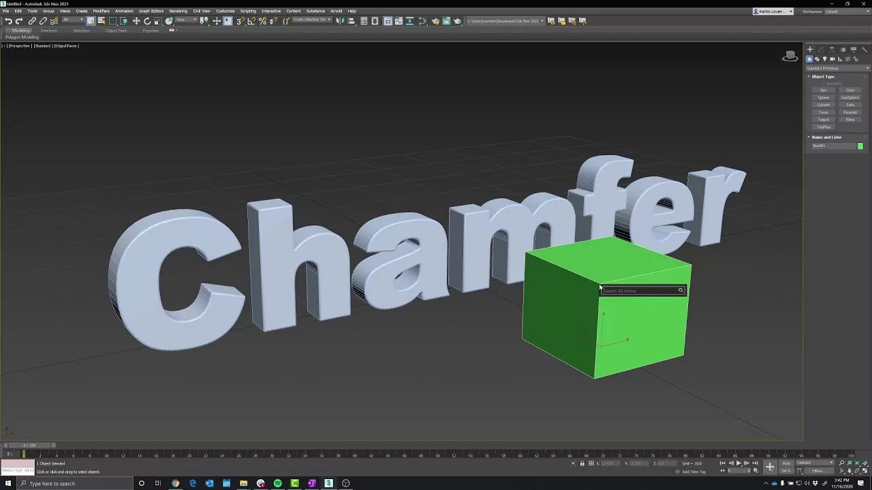872x490 pixels.
Task: Click the Select Object tool icon
Action: point(91,21)
